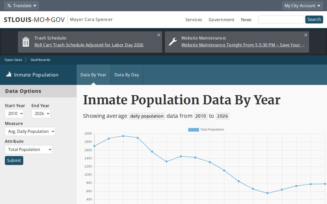Switch to Data By Year tab
The width and height of the screenshot is (327, 204).
93,75
